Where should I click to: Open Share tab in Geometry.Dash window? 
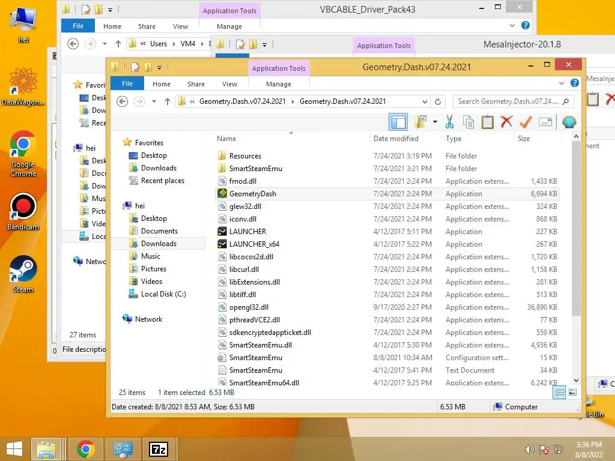(x=196, y=84)
